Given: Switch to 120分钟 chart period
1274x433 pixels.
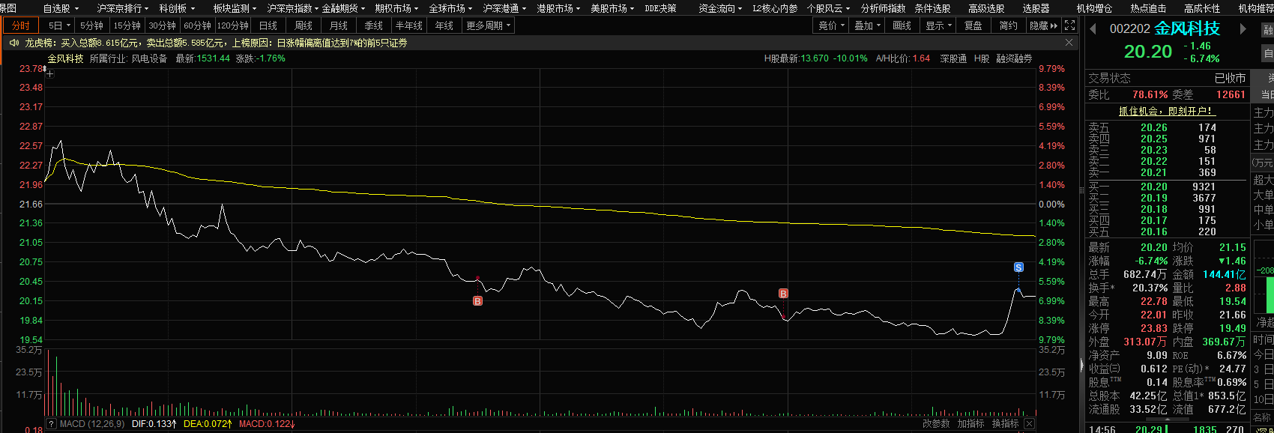Looking at the screenshot, I should coord(233,25).
